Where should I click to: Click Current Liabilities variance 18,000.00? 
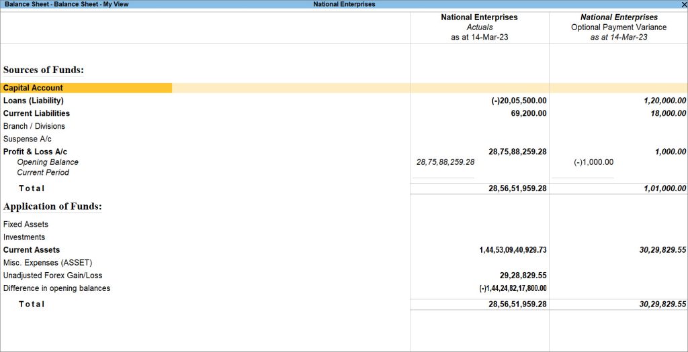pos(667,113)
